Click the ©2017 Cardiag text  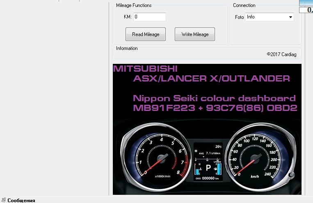(x=281, y=54)
